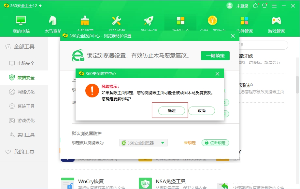Viewport: 300px width, 189px height.
Task: Click 未登录 login text
Action: coord(242,6)
